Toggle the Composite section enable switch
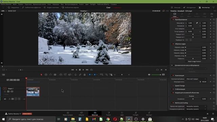217x122 pixels. [173, 76]
